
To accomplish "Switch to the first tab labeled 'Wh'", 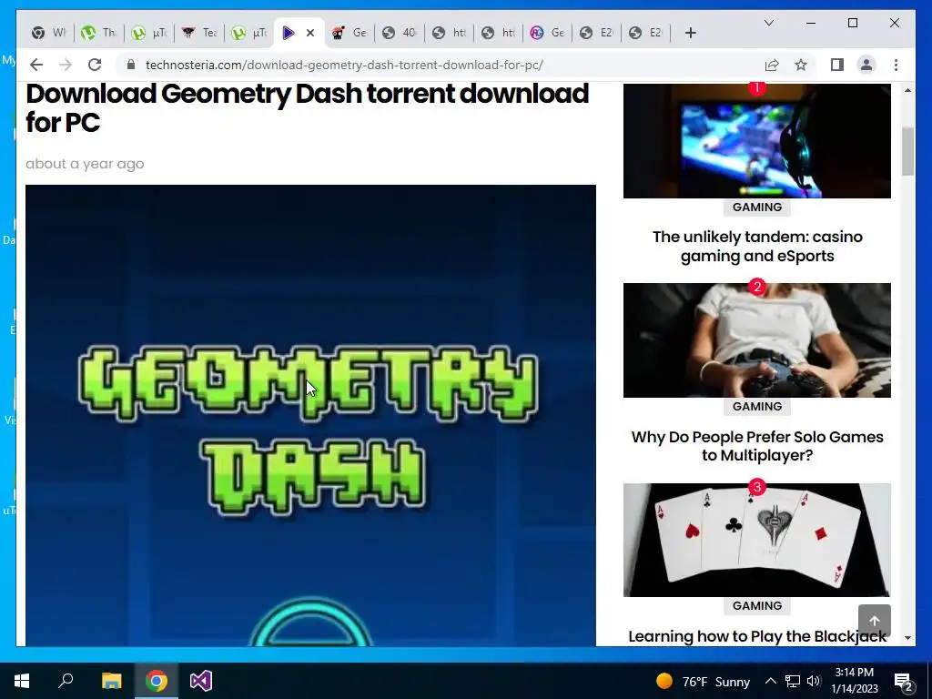I will pyautogui.click(x=49, y=33).
